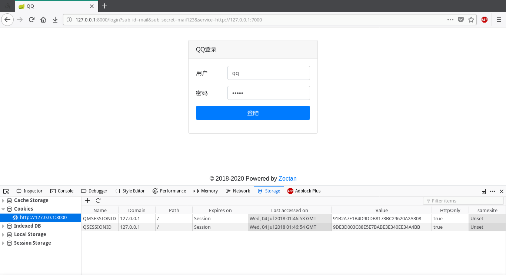The image size is (506, 275).
Task: Bookmark this page with the star icon
Action: coord(471,20)
